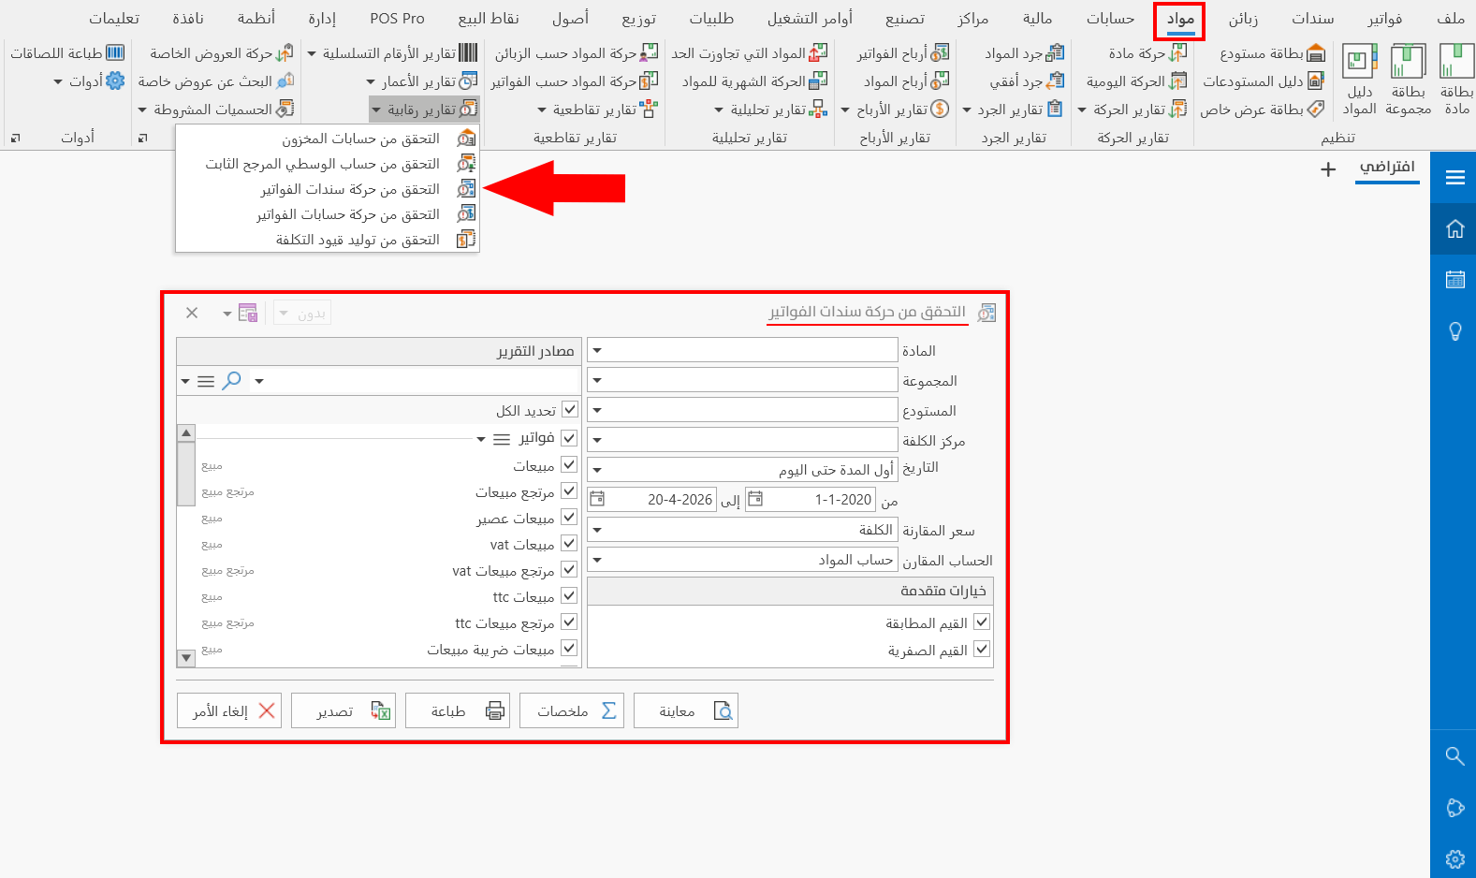Viewport: 1476px width, 878px height.
Task: Open حركة المواد حسب الفواتير report
Action: (x=575, y=81)
